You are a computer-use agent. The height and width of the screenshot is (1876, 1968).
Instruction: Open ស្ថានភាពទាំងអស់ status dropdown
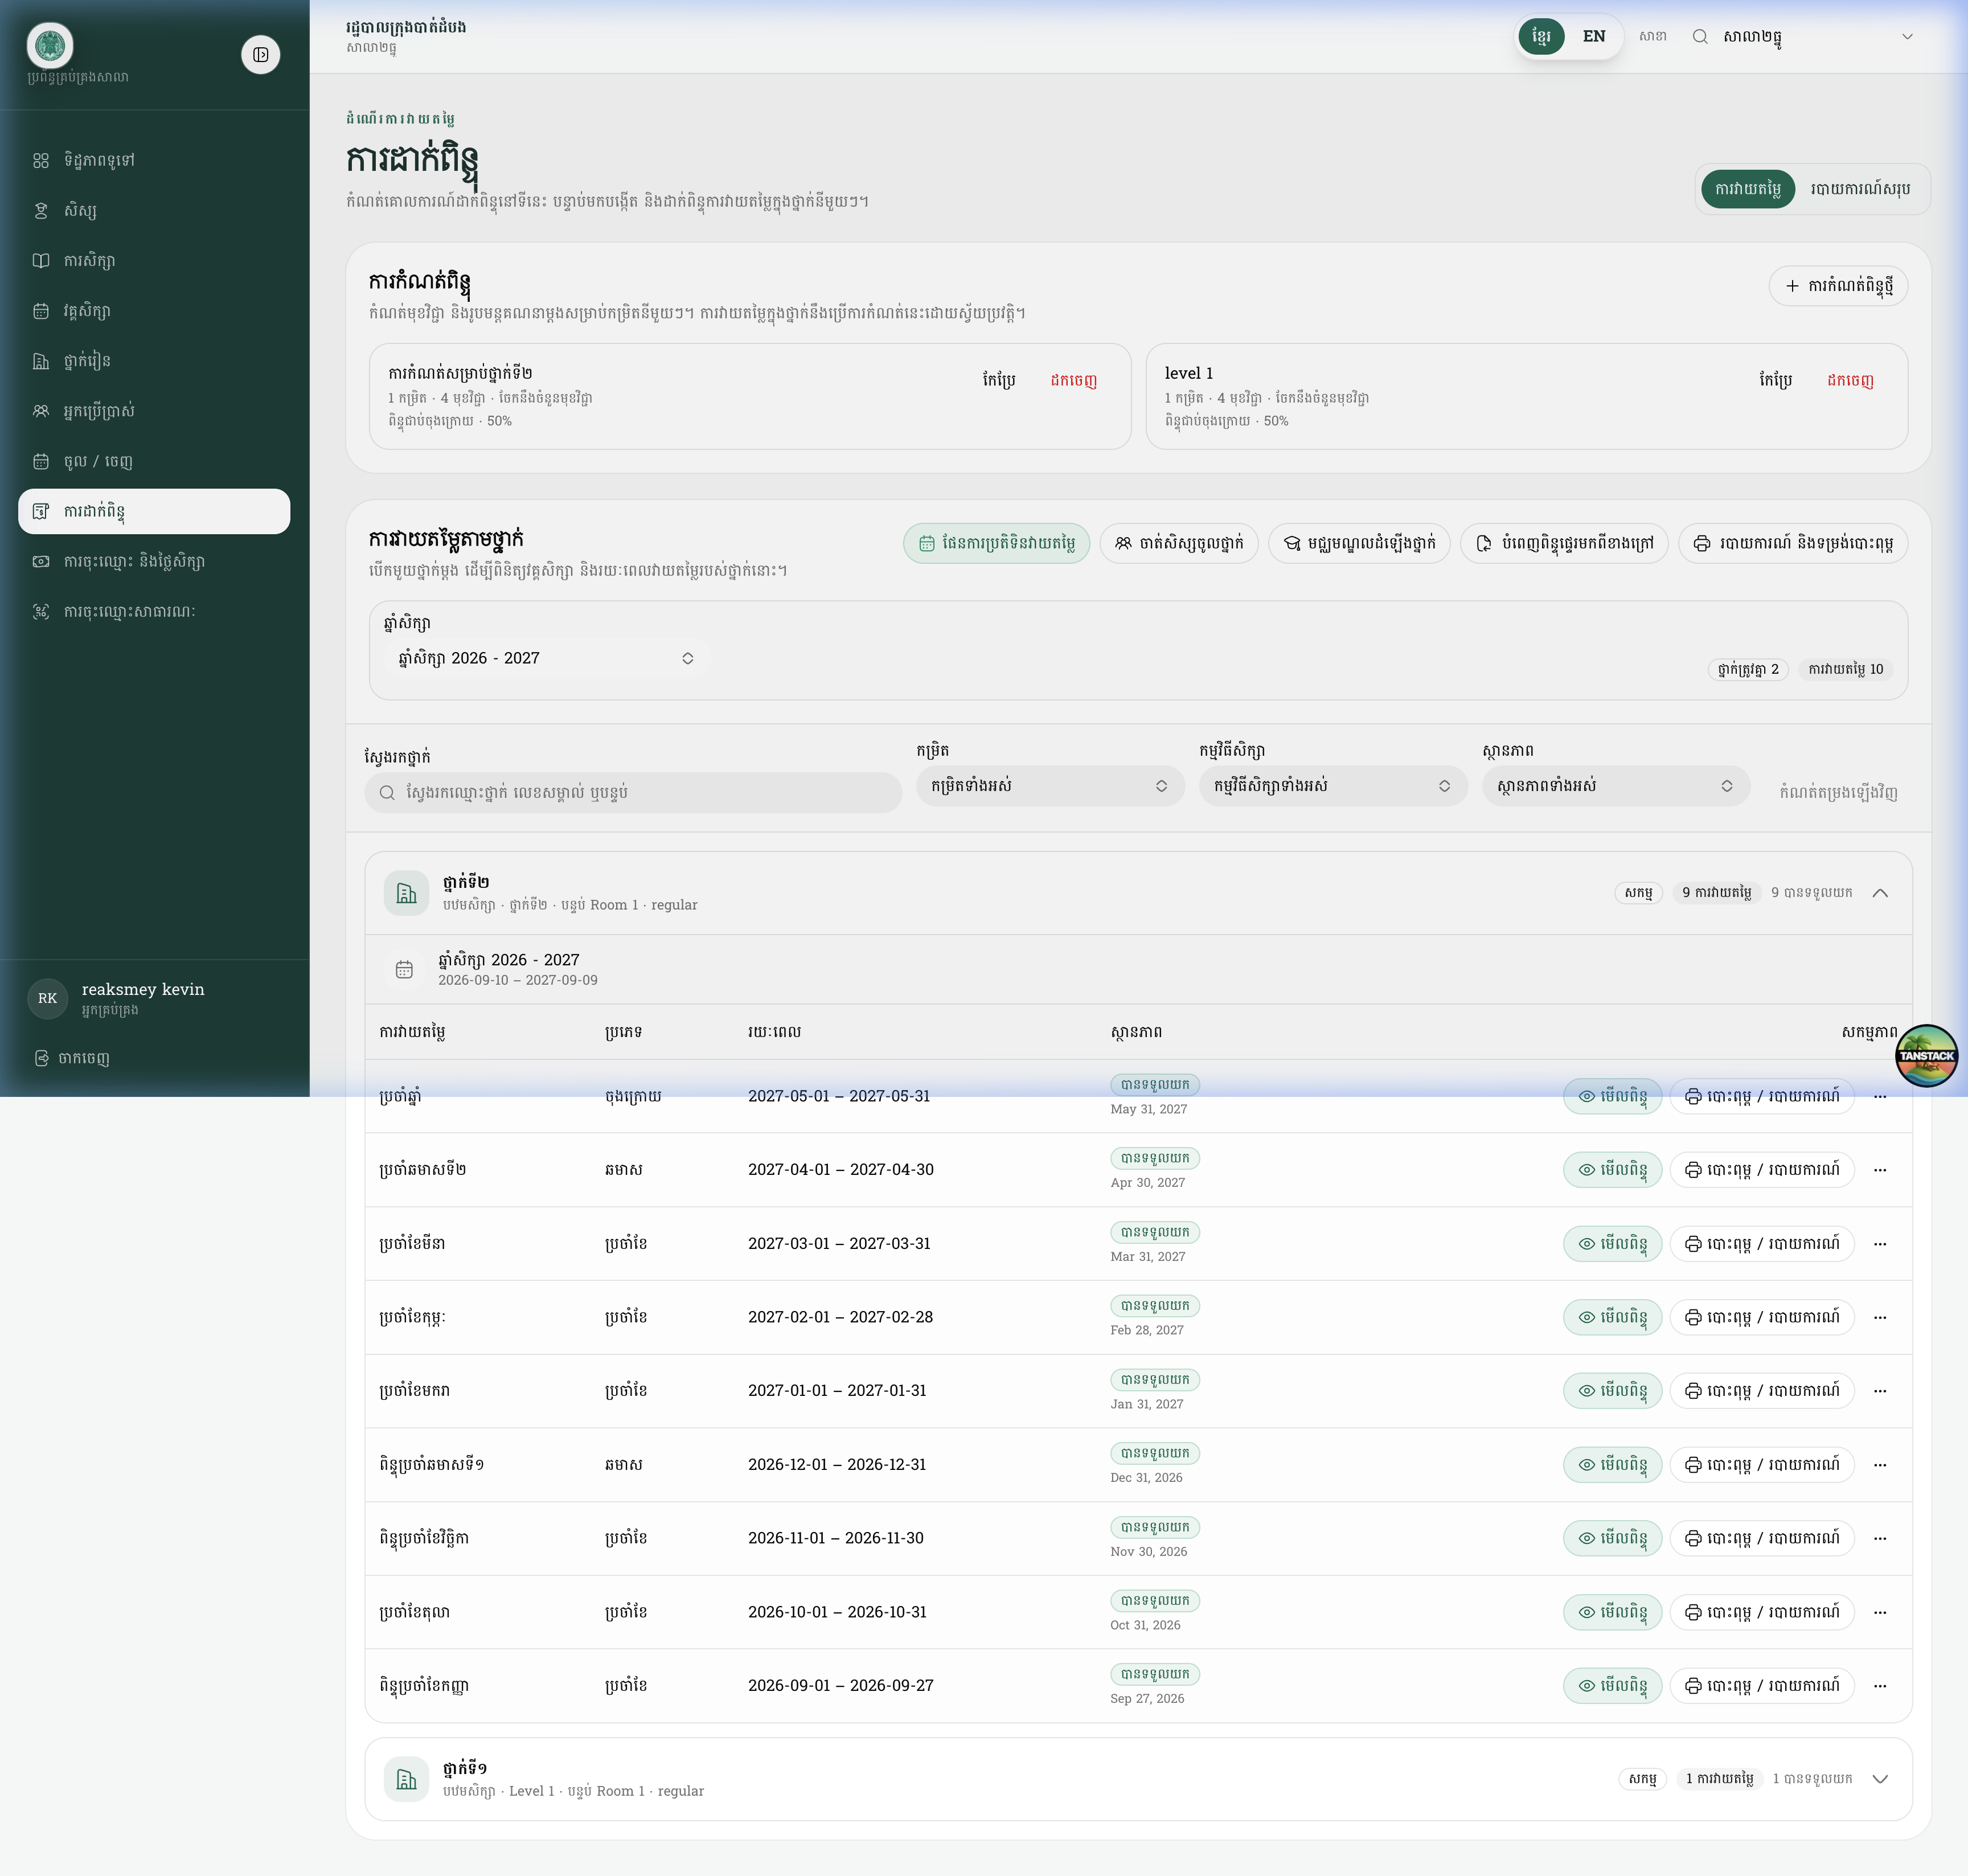coord(1616,786)
